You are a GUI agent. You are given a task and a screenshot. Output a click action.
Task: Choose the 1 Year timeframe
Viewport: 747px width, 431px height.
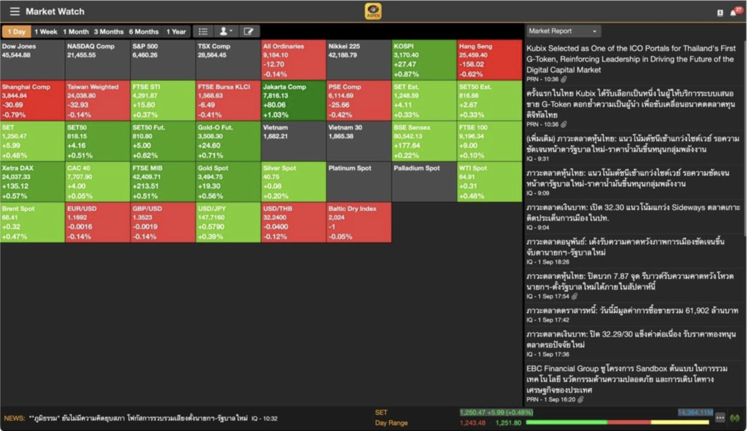click(176, 32)
